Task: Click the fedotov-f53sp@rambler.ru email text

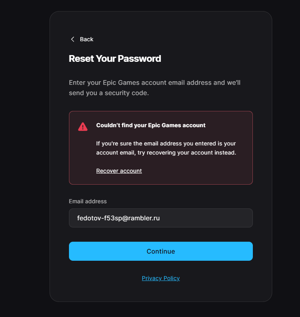Action: click(x=118, y=218)
